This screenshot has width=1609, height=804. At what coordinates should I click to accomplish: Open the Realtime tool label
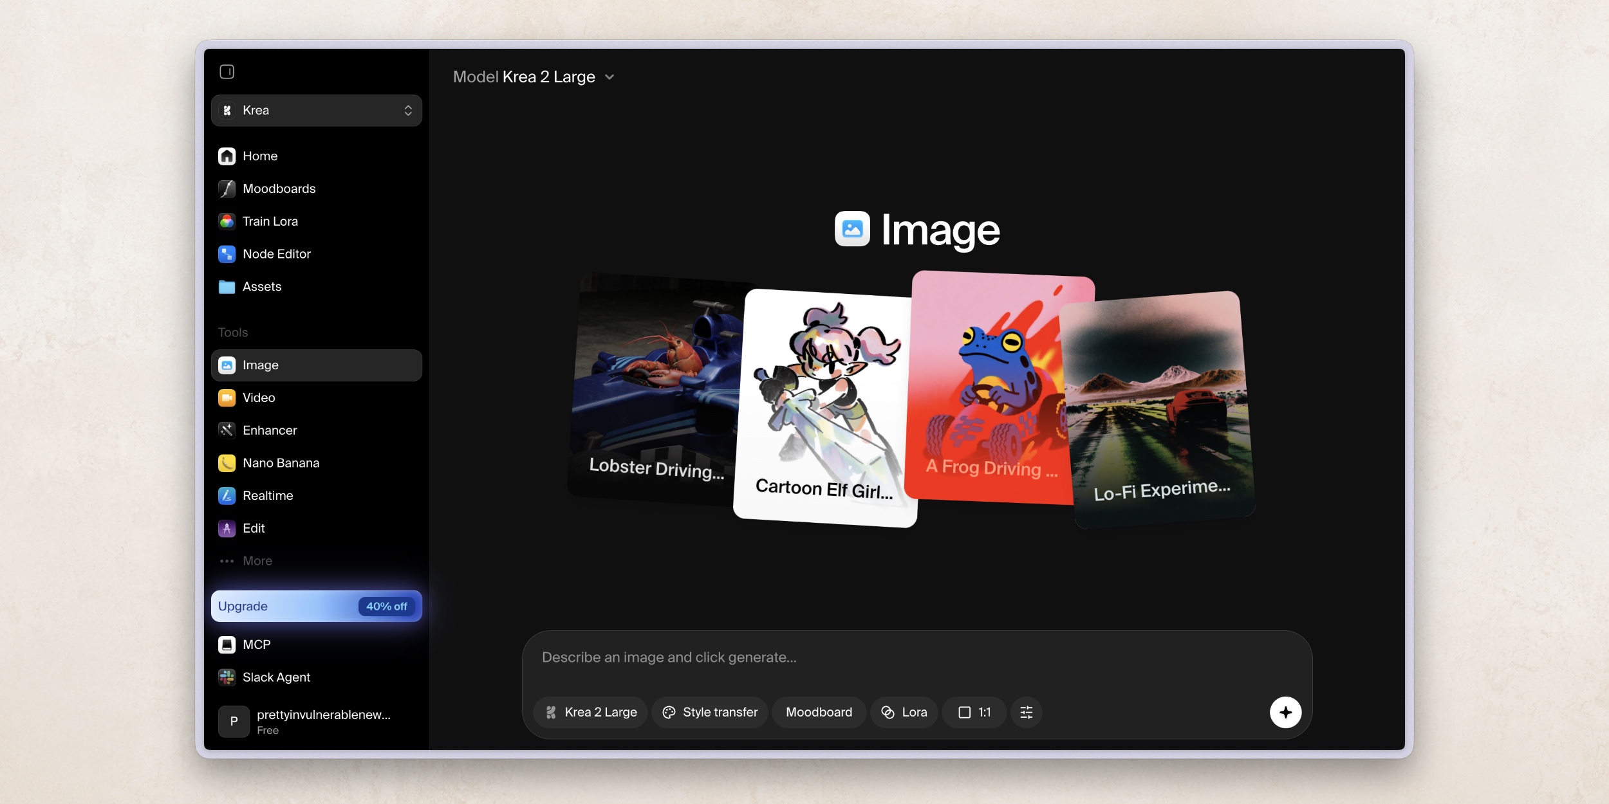268,496
